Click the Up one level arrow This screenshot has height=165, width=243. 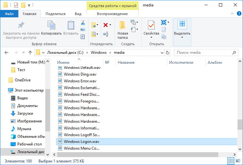pyautogui.click(x=30, y=53)
